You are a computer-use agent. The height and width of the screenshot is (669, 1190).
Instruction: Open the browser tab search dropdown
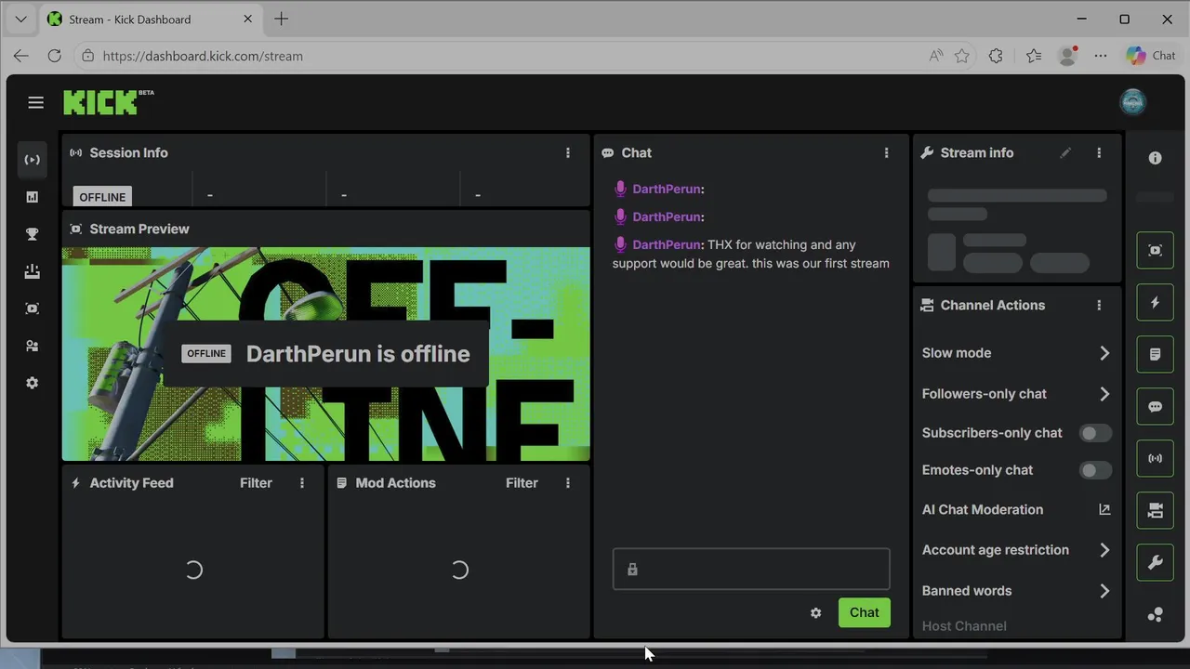coord(20,19)
